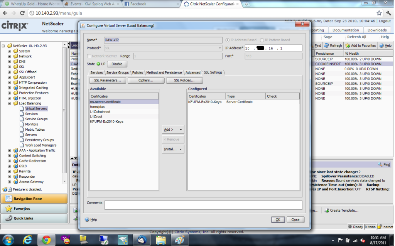The image size is (395, 246).
Task: Open Yahoo Messenger taskbar icon
Action: [66, 240]
